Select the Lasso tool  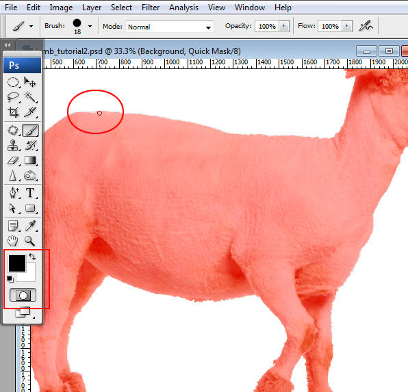(13, 97)
